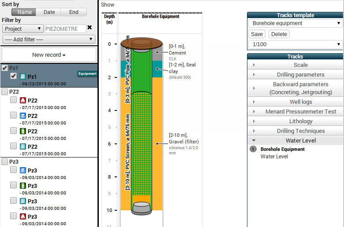Open the Borehole equipment template dropdown
The height and width of the screenshot is (227, 344).
[295, 23]
